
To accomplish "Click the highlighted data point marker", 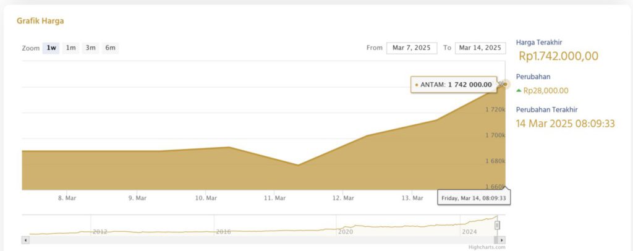I will (505, 84).
